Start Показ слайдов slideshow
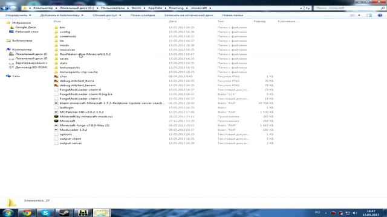387x217 pixels. click(x=143, y=15)
